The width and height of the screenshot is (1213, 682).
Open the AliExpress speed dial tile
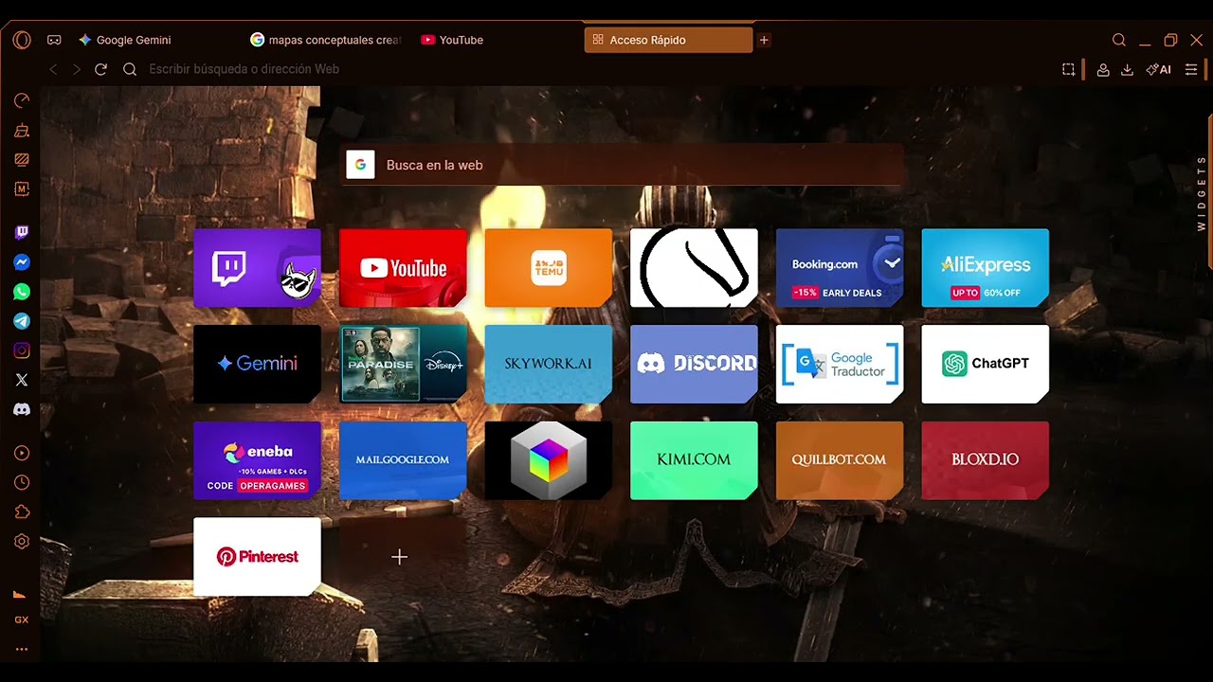point(985,268)
